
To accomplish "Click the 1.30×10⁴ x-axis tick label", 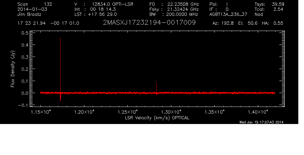I will point(171,112).
